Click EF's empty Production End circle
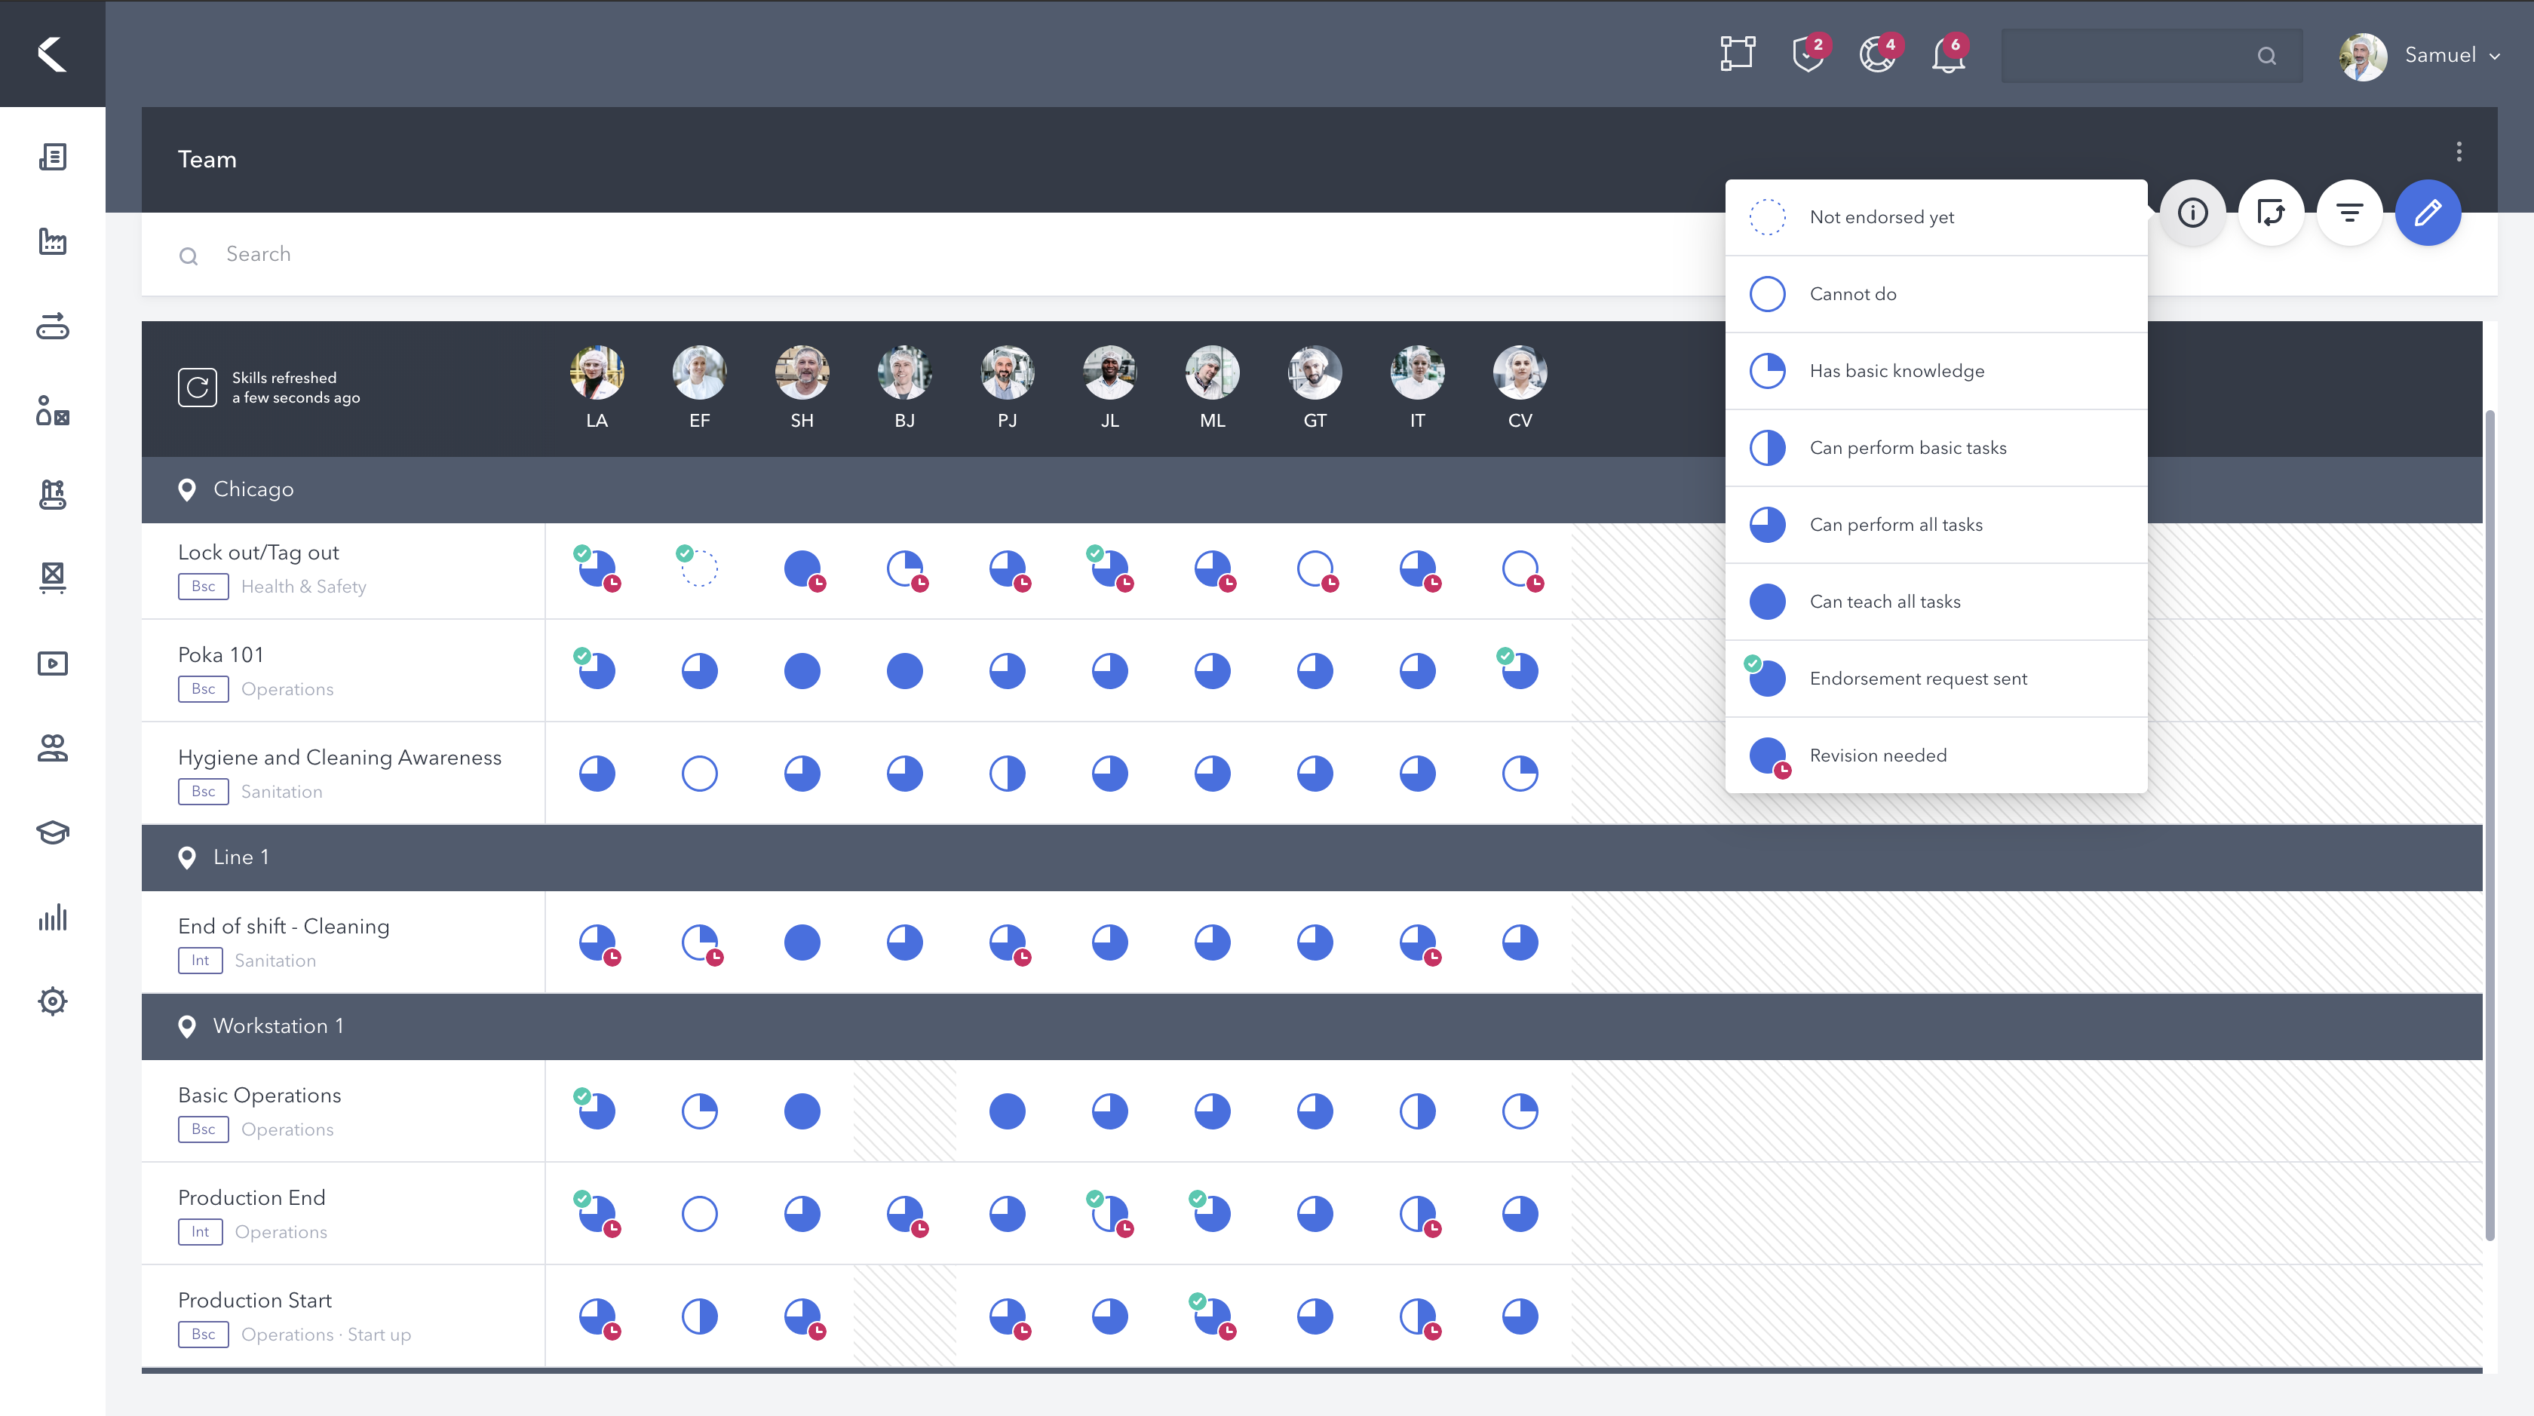The width and height of the screenshot is (2534, 1416). click(x=699, y=1213)
